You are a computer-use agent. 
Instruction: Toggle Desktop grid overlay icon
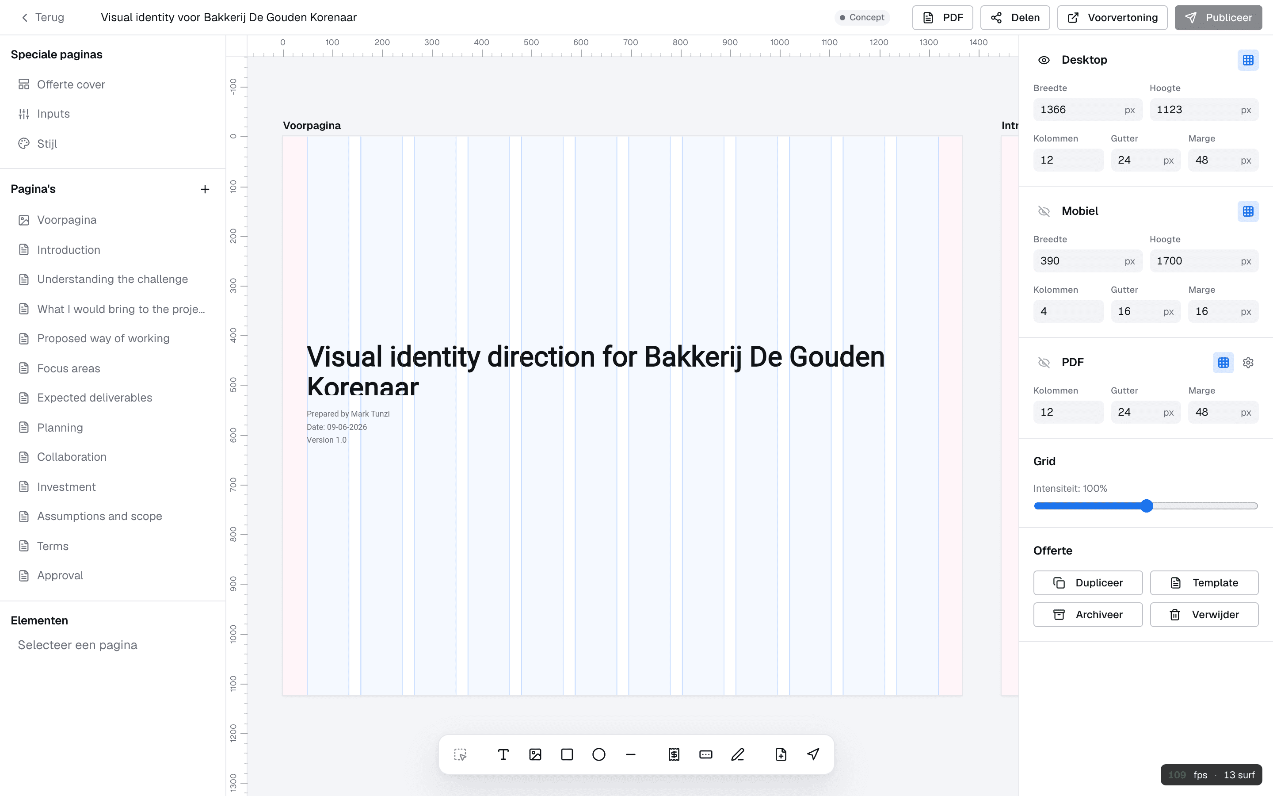tap(1248, 60)
